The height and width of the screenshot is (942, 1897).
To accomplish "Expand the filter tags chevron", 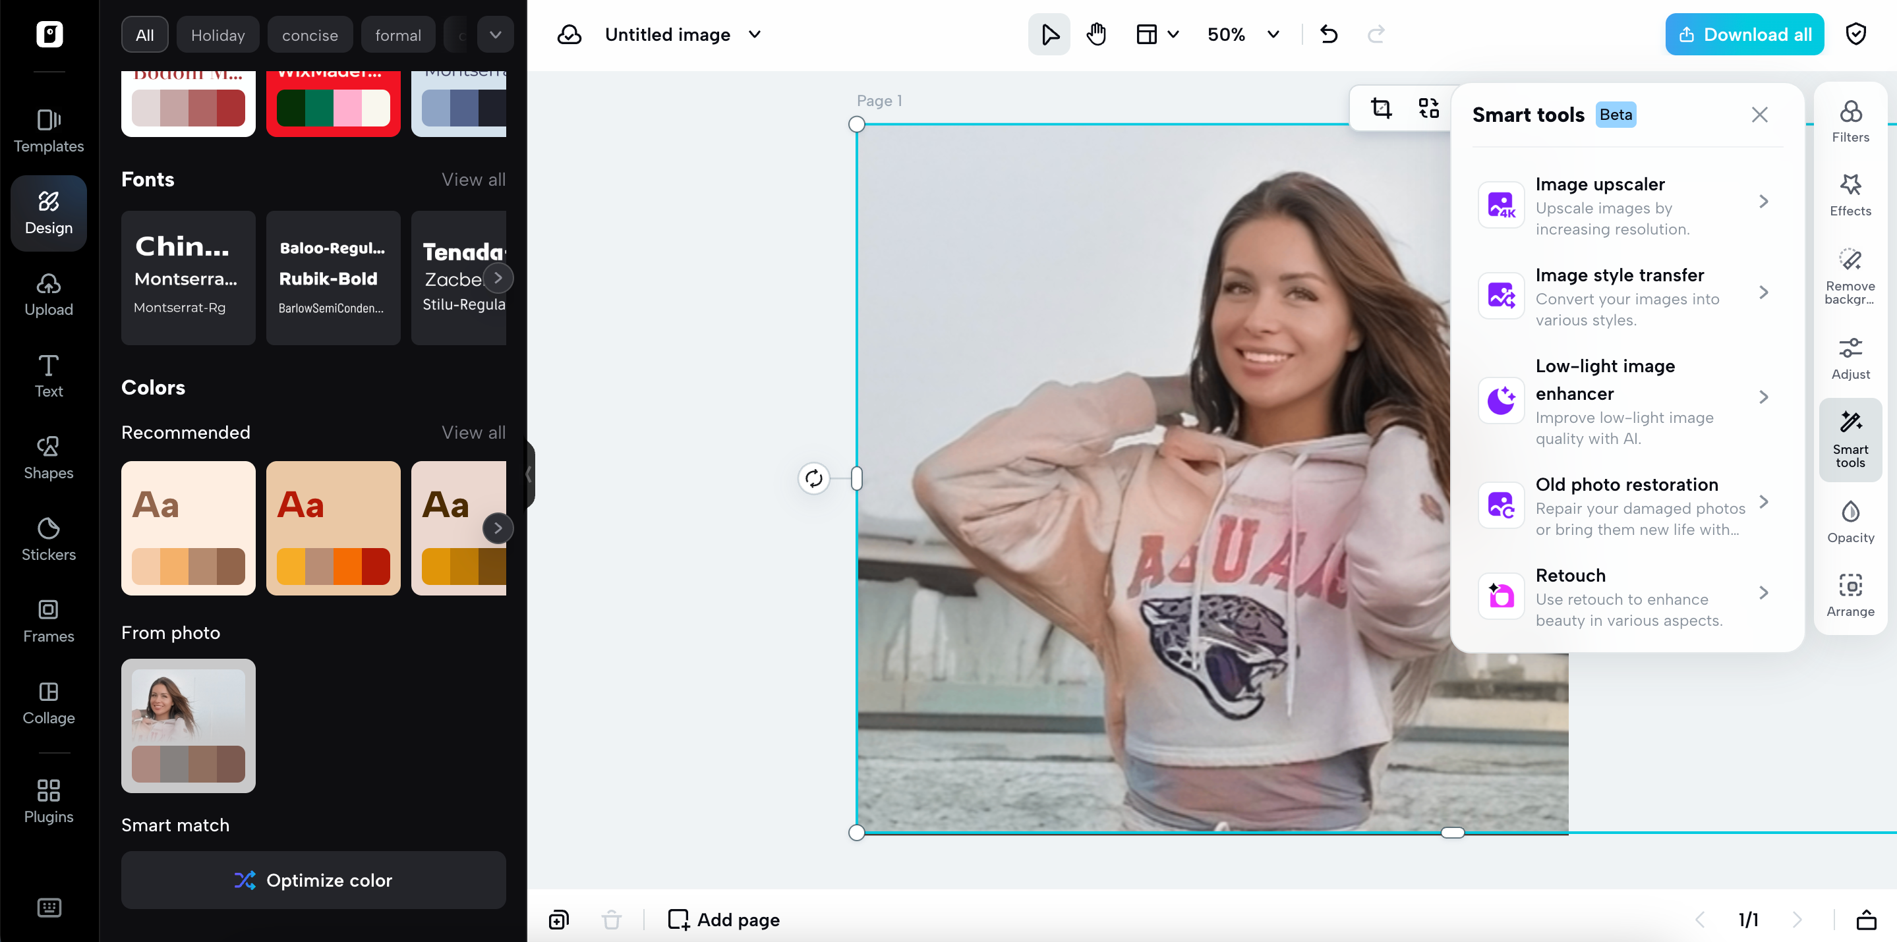I will [495, 35].
